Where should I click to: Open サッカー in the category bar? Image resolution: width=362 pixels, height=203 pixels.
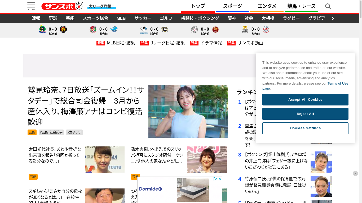(143, 18)
